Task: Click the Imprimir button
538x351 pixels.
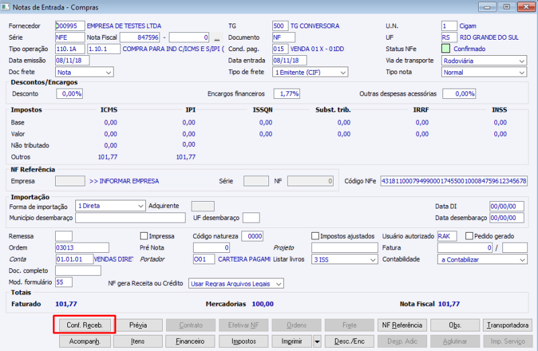Action: pyautogui.click(x=292, y=342)
